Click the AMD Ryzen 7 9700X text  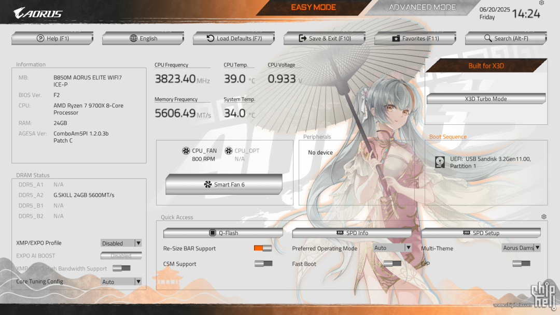pos(88,109)
